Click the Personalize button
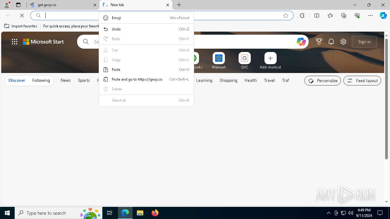 [x=323, y=81]
